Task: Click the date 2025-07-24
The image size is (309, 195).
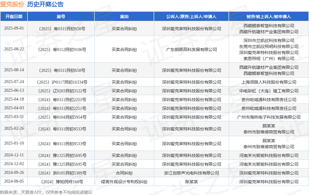Action: (14, 82)
